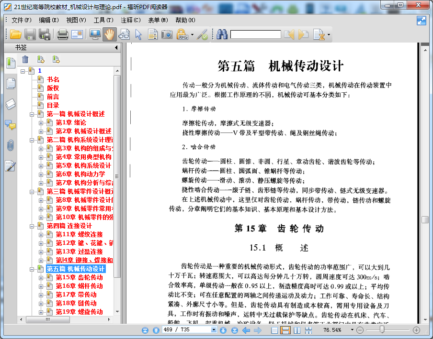The height and width of the screenshot is (339, 433).
Task: Adjust the zoom slider handle
Action: (382, 329)
